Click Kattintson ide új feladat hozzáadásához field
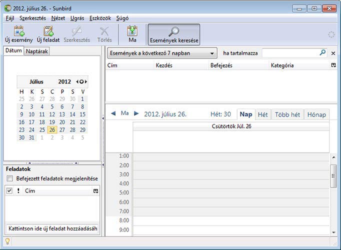Viewport: 341px width, 250px height. click(x=52, y=228)
